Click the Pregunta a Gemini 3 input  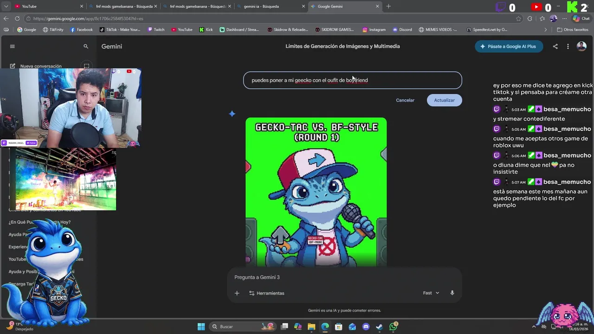(x=344, y=277)
